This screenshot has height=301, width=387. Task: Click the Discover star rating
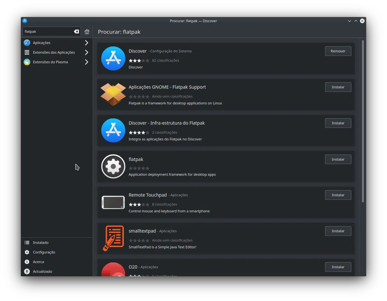coord(139,60)
